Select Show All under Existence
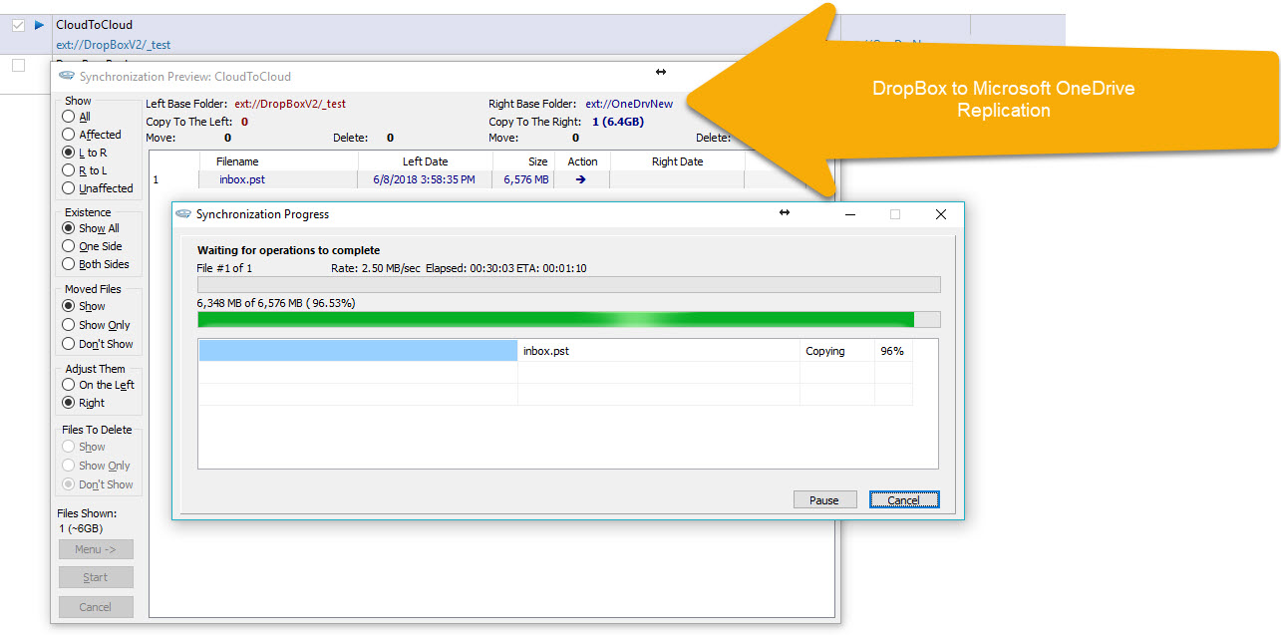Viewport: 1281px width, 635px height. pyautogui.click(x=69, y=228)
